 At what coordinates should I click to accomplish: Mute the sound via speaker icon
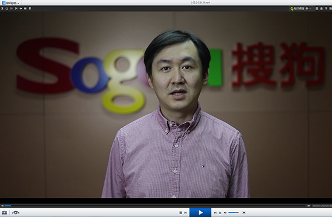(x=225, y=212)
